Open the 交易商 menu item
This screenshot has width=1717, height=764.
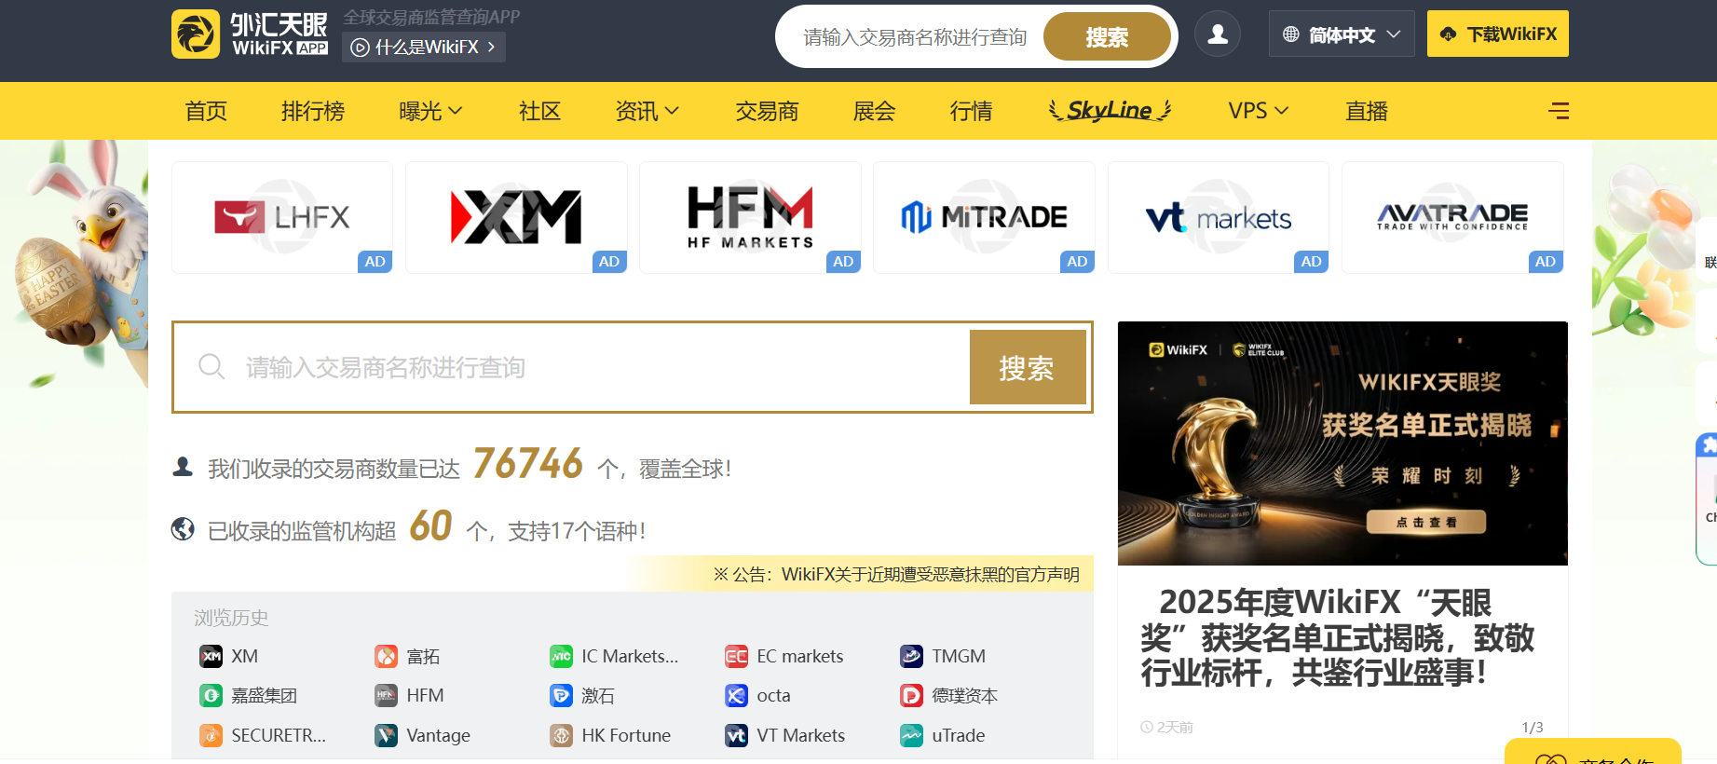[x=767, y=111]
